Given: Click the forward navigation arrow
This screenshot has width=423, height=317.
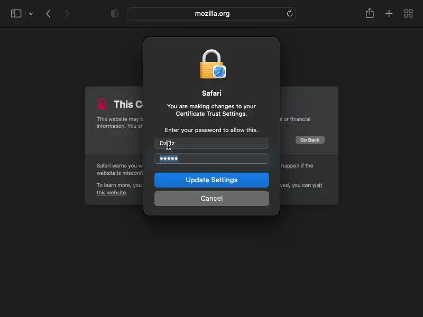Looking at the screenshot, I should (x=67, y=14).
